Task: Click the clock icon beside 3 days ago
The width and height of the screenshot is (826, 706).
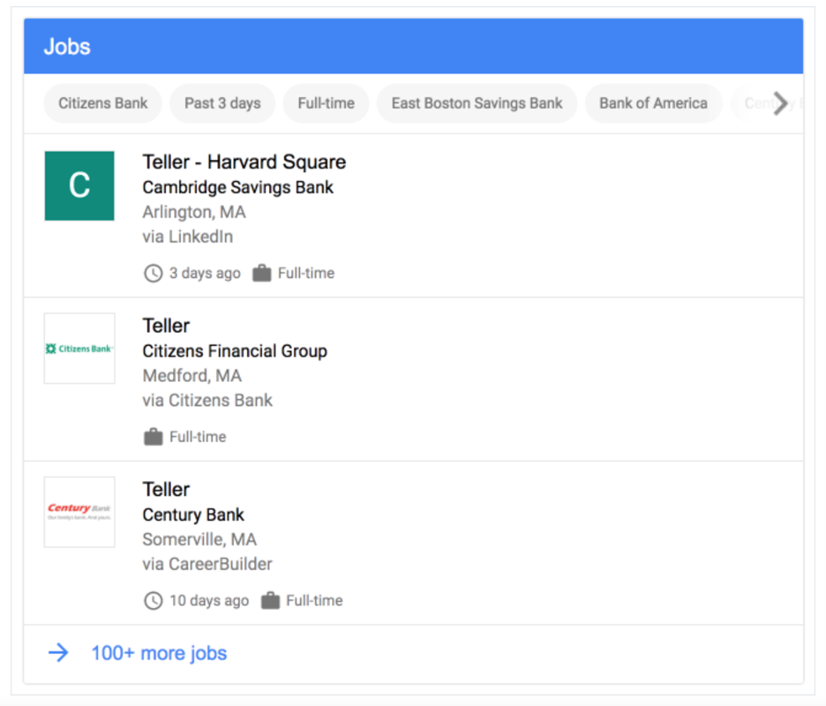Action: click(x=153, y=274)
